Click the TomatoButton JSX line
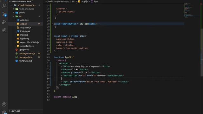Screen dimensions: 203x114 (x=92, y=75)
